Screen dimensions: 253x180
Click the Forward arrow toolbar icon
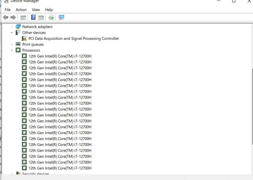[x=13, y=17]
